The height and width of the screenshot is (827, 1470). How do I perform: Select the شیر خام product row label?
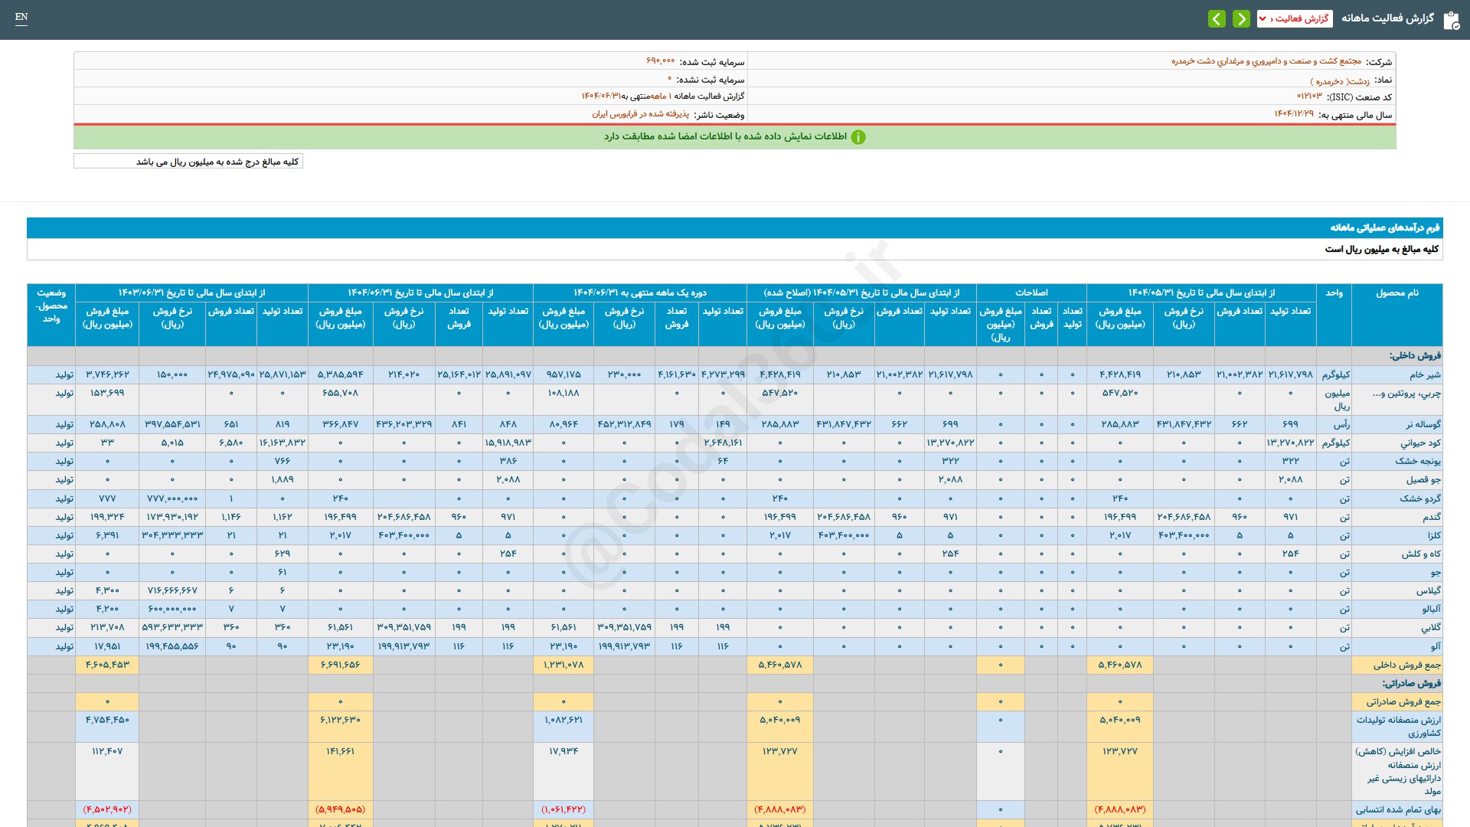click(x=1425, y=375)
